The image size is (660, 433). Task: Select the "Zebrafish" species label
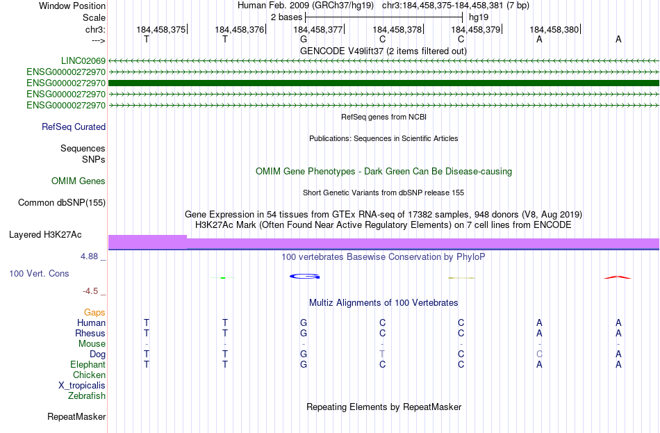tap(87, 396)
